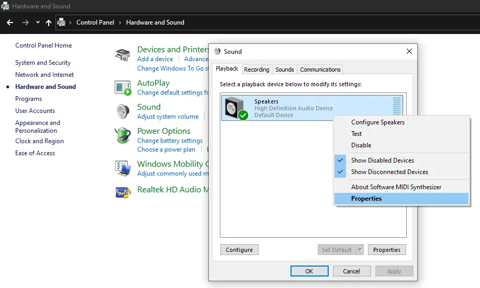Image resolution: width=480 pixels, height=288 pixels.
Task: Click the Set Default button
Action: point(337,250)
